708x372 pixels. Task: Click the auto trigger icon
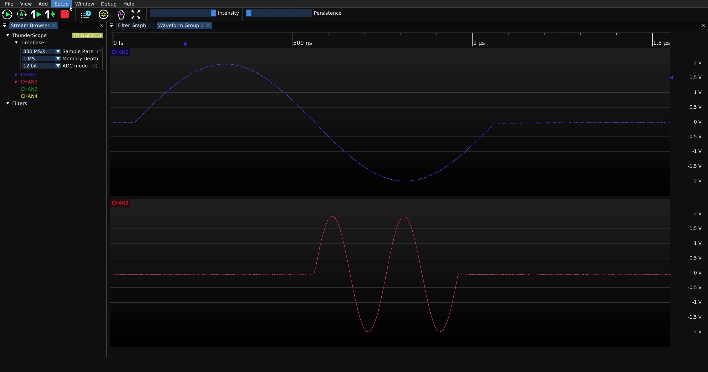(x=22, y=14)
